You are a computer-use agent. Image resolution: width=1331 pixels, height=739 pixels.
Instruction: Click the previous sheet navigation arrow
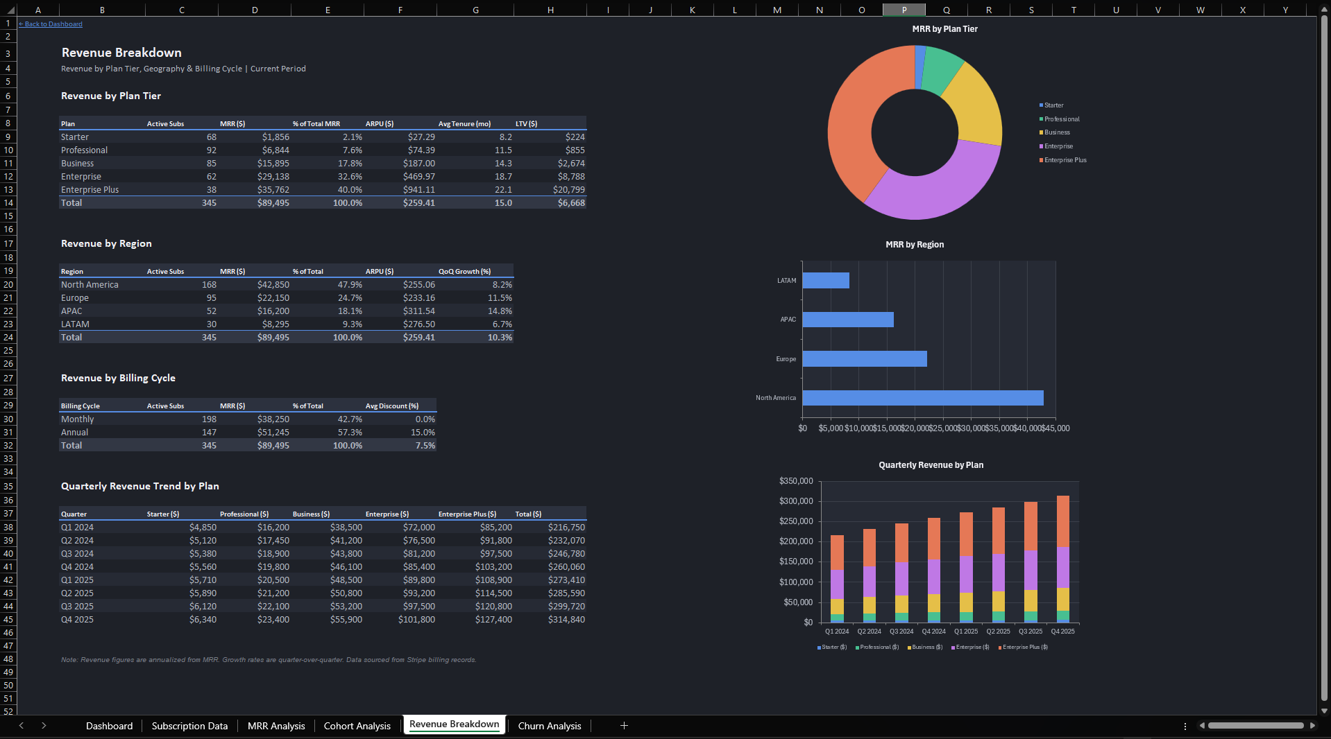pos(22,725)
